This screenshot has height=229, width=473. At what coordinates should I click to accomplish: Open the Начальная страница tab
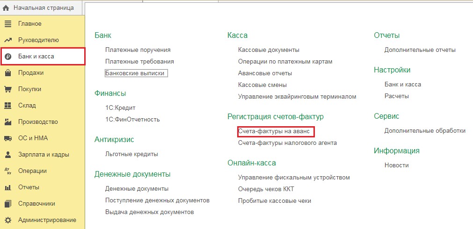click(x=42, y=8)
